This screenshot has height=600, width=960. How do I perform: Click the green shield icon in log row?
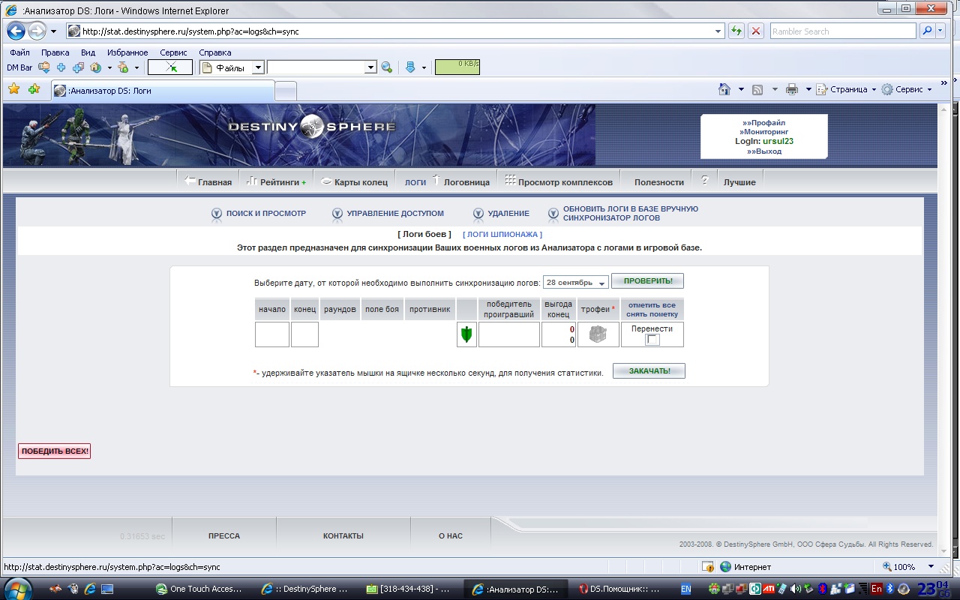466,334
